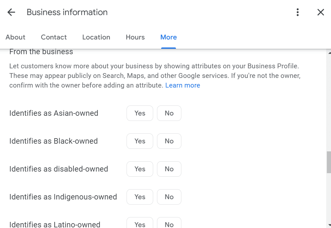The width and height of the screenshot is (331, 228).
Task: Confirm Identifies as Indigenous-owned with Yes
Action: tap(140, 197)
